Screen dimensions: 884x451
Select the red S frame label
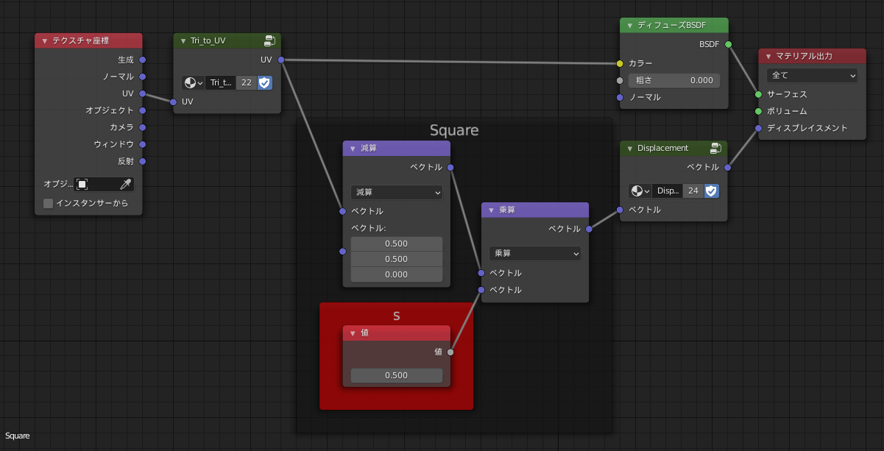click(x=397, y=316)
